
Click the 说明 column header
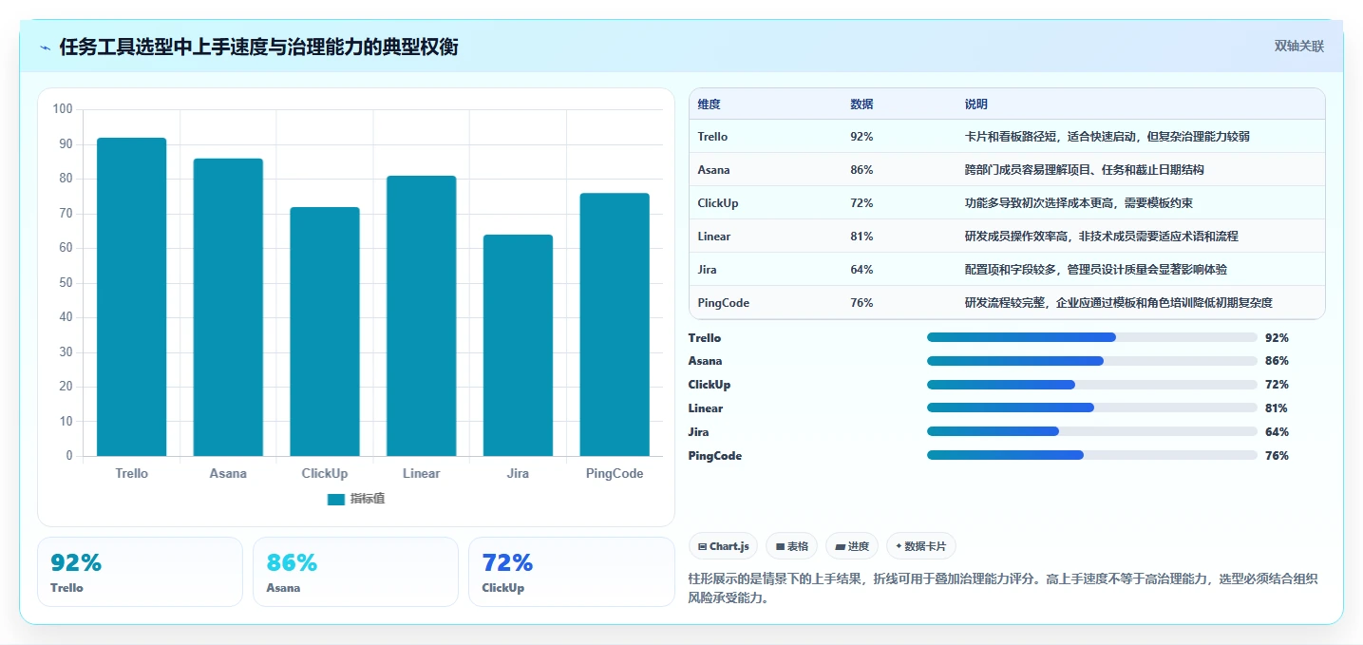tap(976, 104)
